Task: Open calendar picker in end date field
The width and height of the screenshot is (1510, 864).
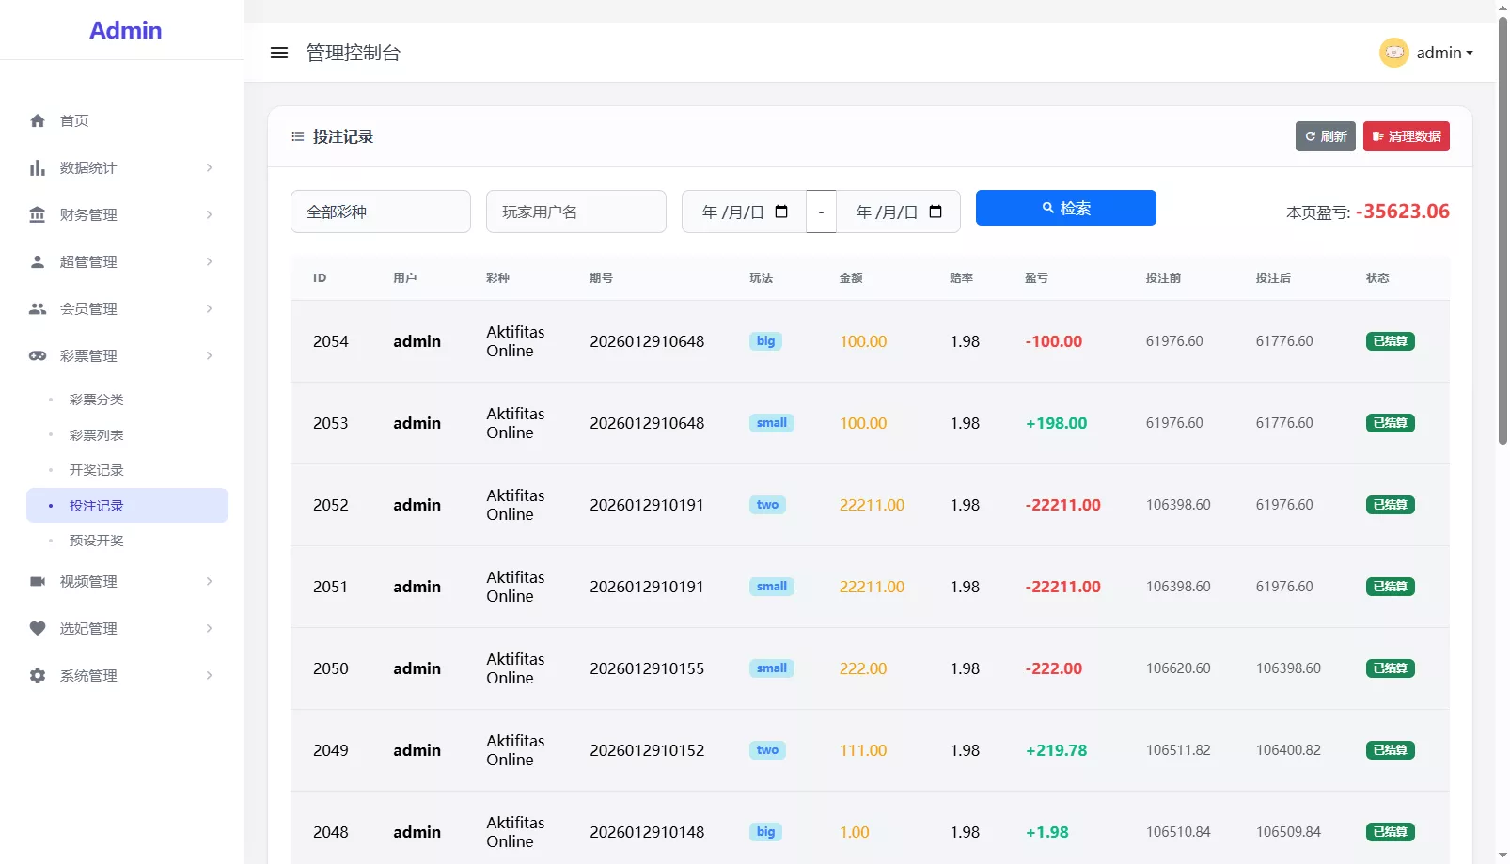Action: pyautogui.click(x=936, y=212)
